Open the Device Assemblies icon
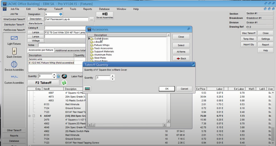 (x=14, y=64)
